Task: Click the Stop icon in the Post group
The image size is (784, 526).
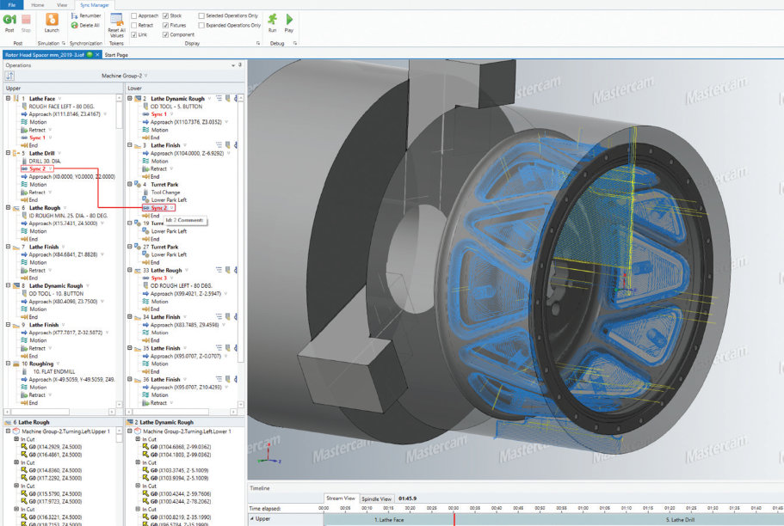Action: (26, 20)
